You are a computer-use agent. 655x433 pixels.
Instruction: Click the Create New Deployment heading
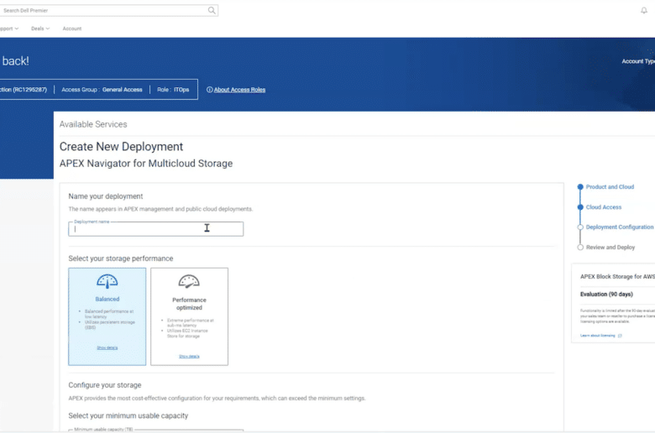121,147
